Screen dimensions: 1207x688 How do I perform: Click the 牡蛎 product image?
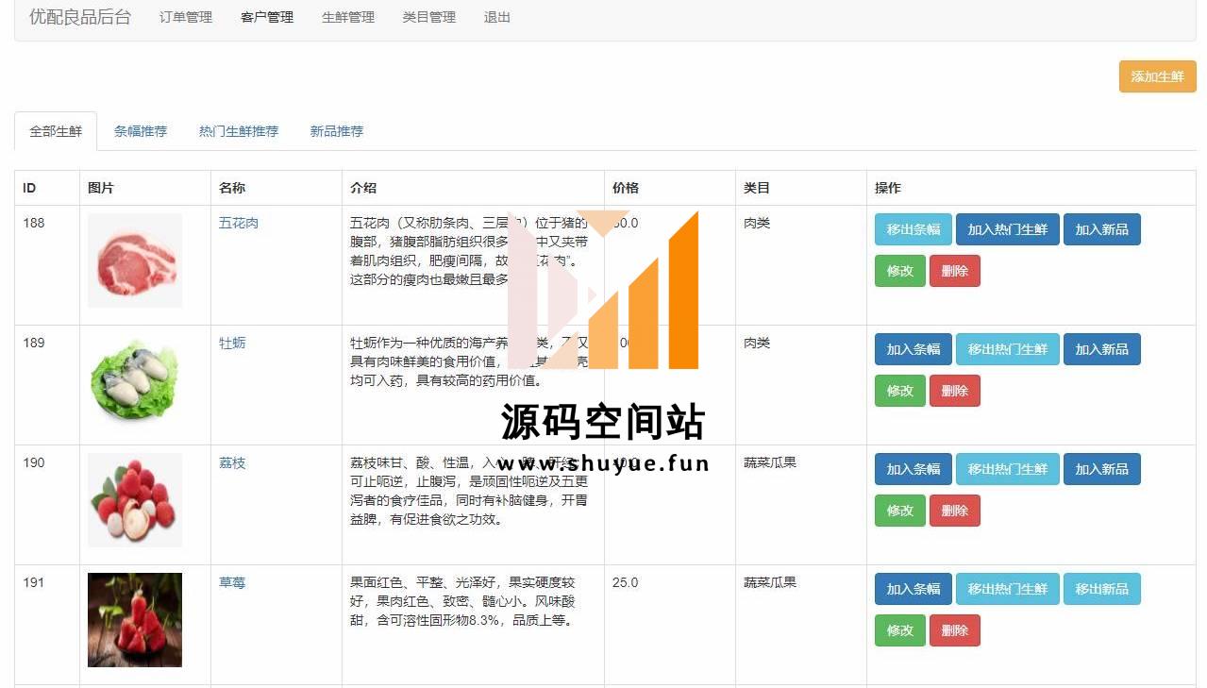click(x=135, y=380)
